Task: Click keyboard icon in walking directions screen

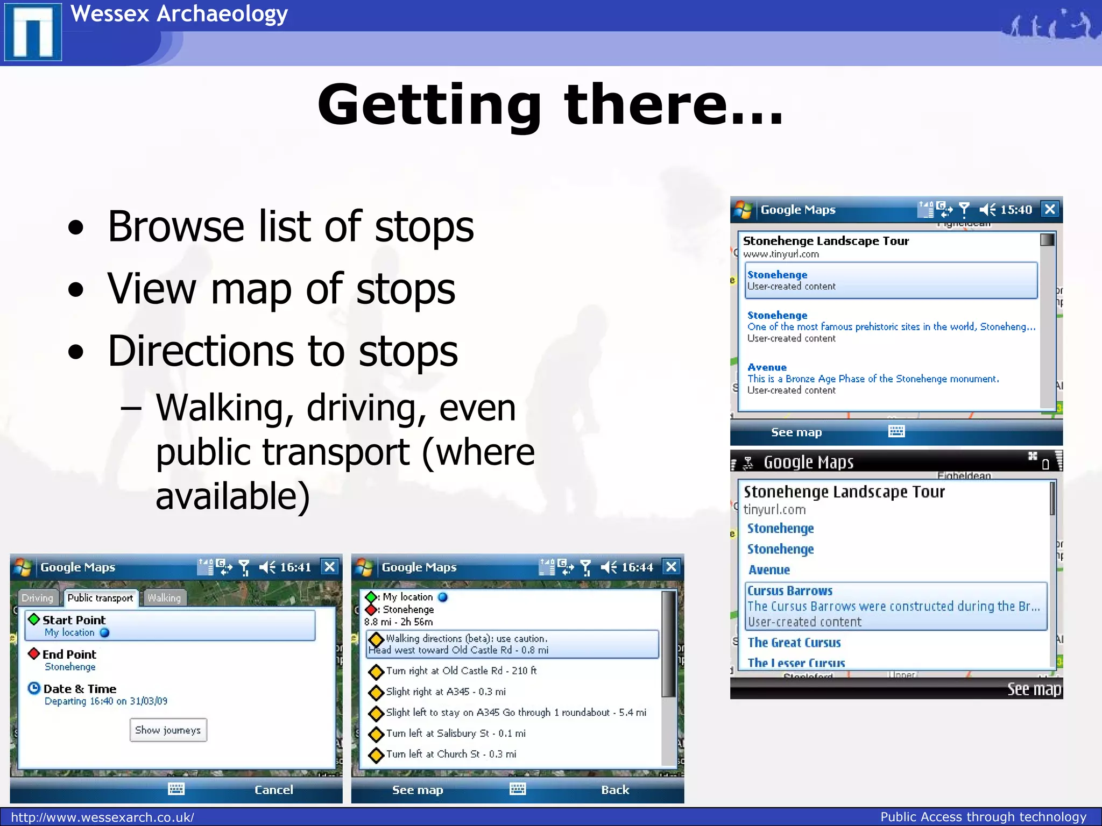Action: click(517, 789)
